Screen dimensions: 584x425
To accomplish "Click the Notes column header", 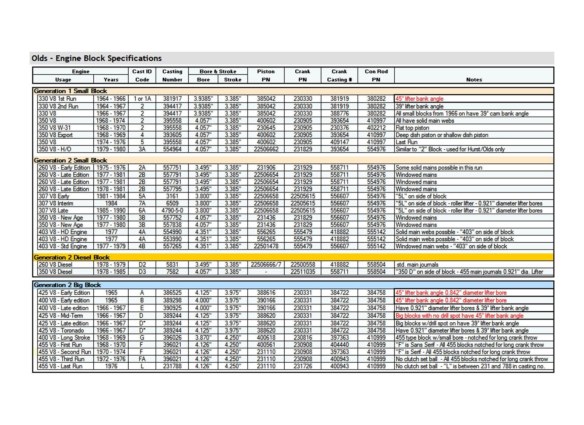I will click(x=474, y=79).
